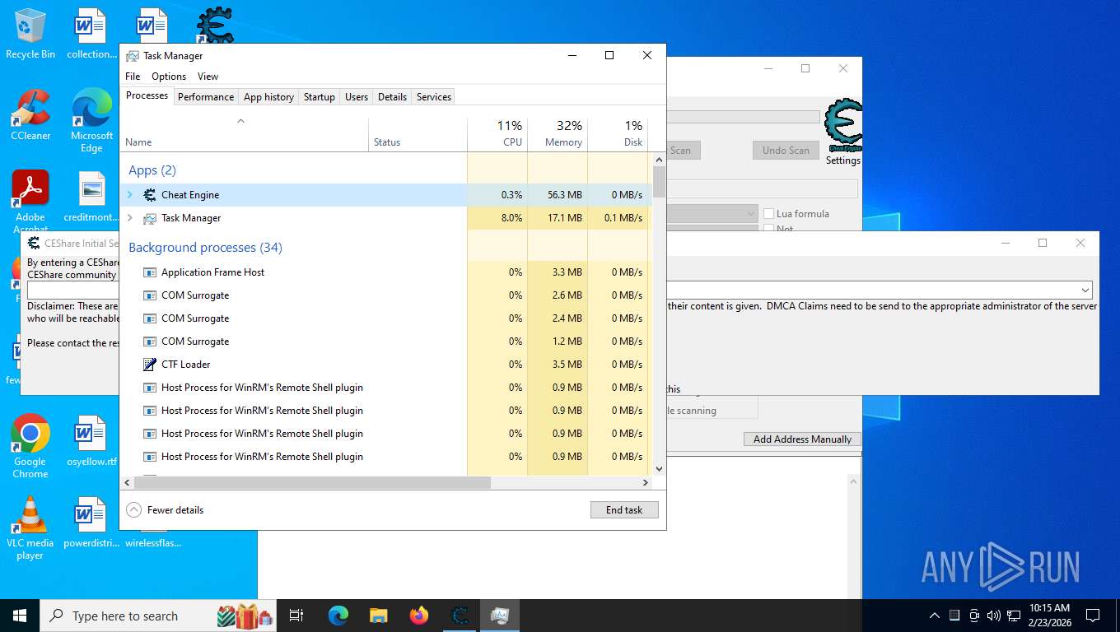Switch to the Services tab
Viewport: 1120px width, 632px height.
[434, 97]
